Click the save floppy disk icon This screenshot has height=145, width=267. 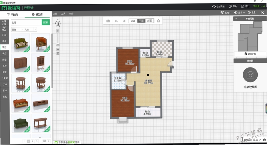coord(108,21)
